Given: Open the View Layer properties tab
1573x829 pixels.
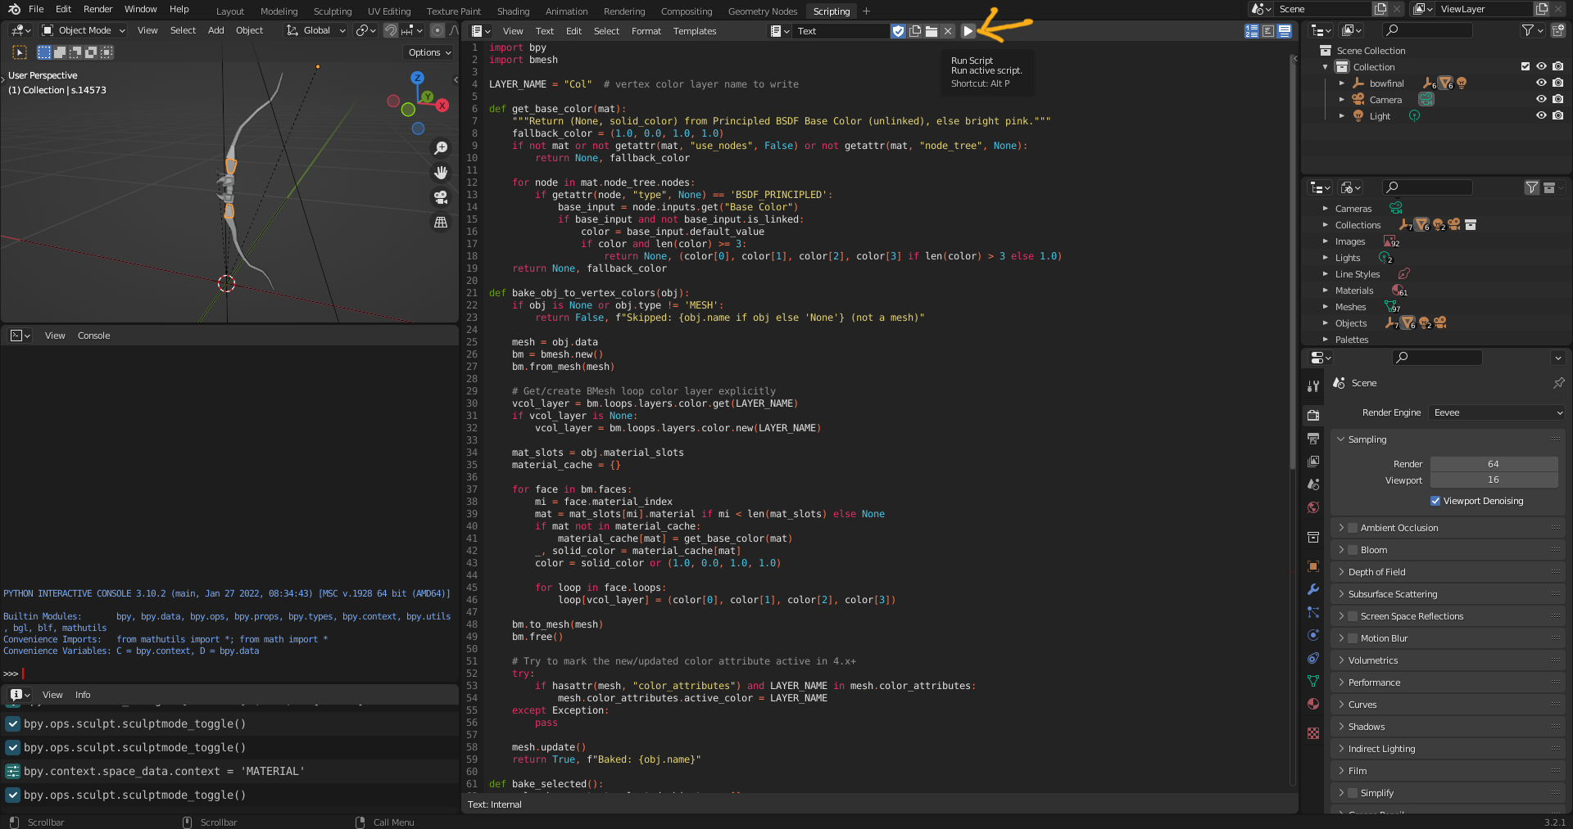Looking at the screenshot, I should click(x=1313, y=462).
